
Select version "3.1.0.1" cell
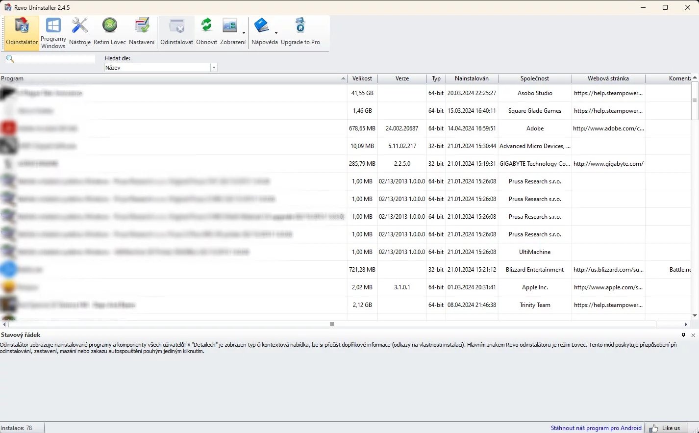tap(402, 287)
